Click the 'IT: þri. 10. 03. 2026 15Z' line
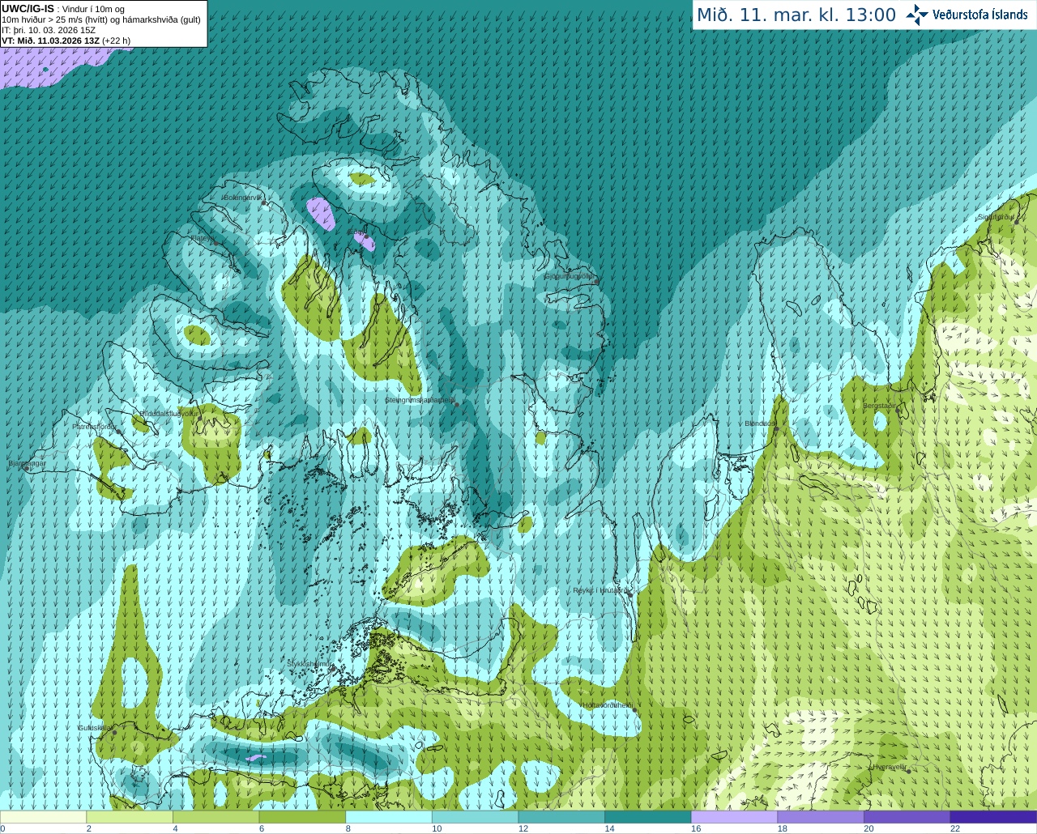 49,30
